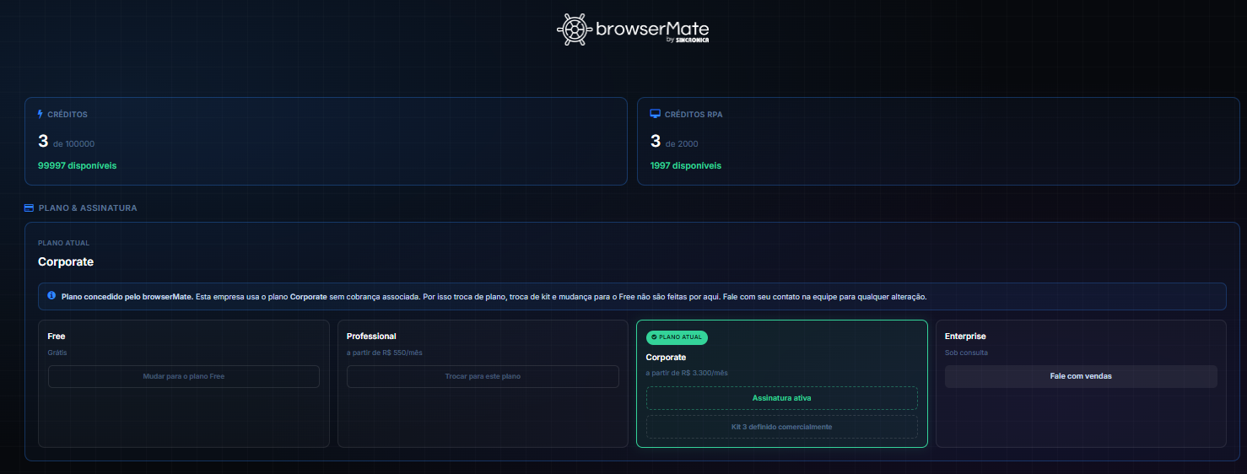Click the monitor icon beside Créditos RPA
Image resolution: width=1247 pixels, height=474 pixels.
coord(655,114)
